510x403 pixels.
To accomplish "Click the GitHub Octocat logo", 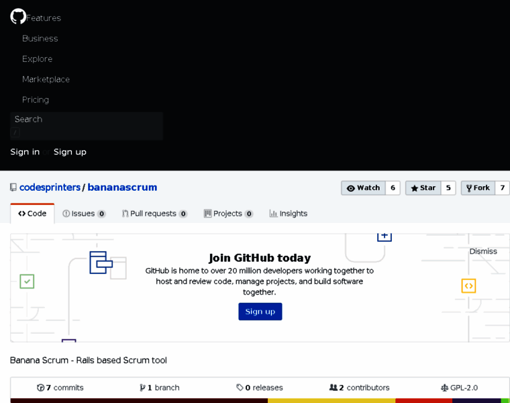I will tap(18, 16).
